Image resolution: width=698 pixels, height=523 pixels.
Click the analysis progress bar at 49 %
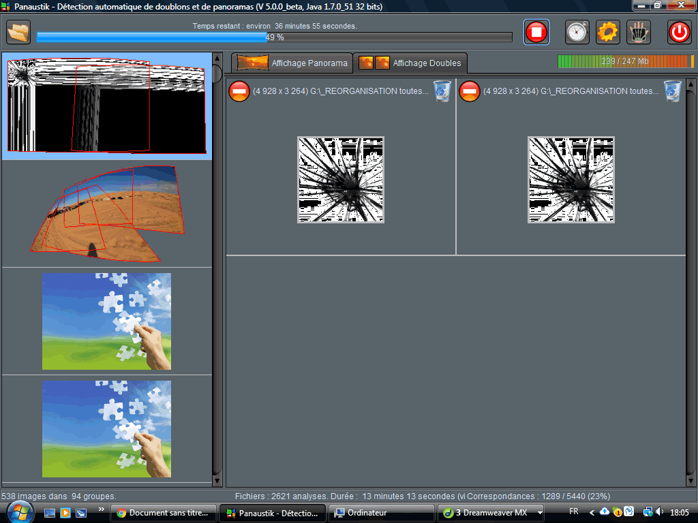coord(274,37)
